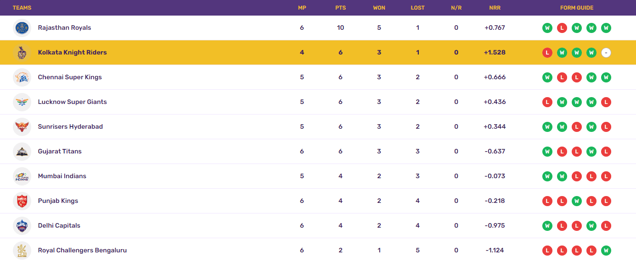Click the PTS column header

coord(340,8)
